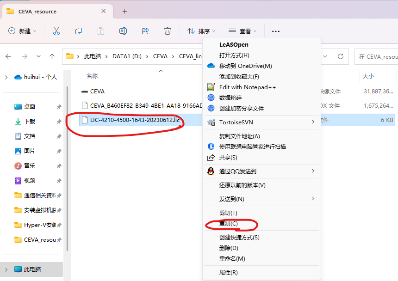Choose 复制(C) from the context menu
This screenshot has height=281, width=398.
261,224
